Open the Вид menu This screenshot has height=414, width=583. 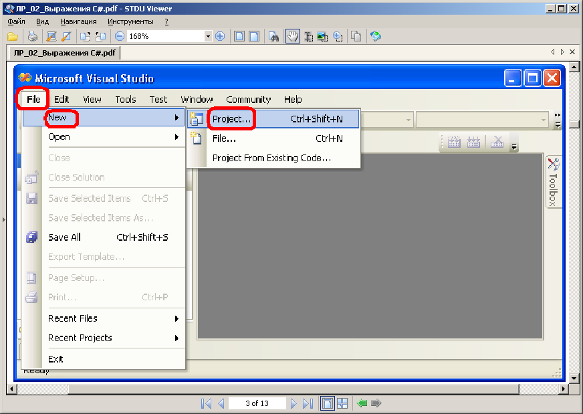pos(42,21)
